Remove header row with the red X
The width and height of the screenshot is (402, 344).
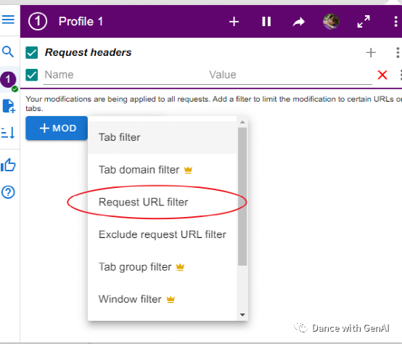[x=382, y=75]
